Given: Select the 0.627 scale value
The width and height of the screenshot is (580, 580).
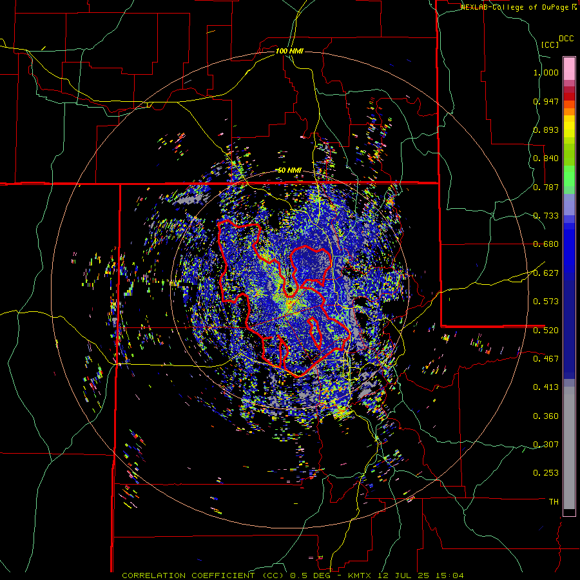Looking at the screenshot, I should (546, 273).
